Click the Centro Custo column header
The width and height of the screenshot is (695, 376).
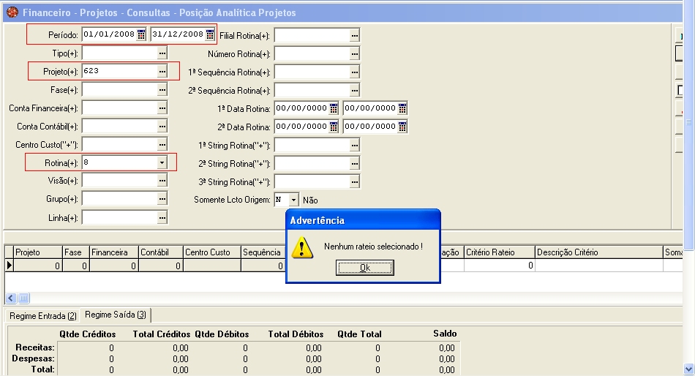[212, 252]
